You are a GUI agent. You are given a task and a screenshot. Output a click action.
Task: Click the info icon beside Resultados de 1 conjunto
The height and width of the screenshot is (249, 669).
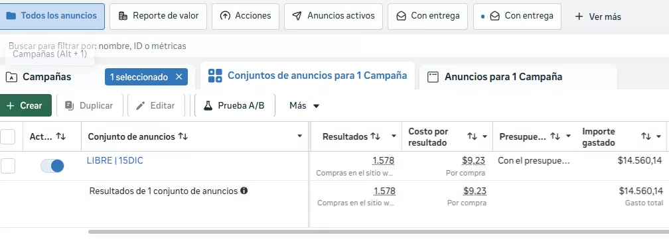tap(244, 191)
